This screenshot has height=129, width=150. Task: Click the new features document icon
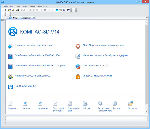pos(10,46)
